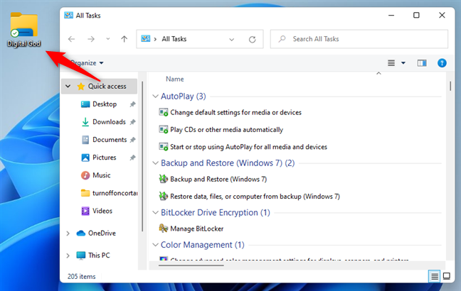
Task: Toggle the preview pane icon
Action: point(422,63)
